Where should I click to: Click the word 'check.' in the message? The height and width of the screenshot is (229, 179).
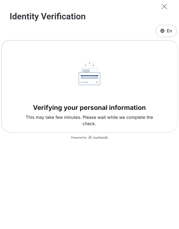click(x=89, y=124)
